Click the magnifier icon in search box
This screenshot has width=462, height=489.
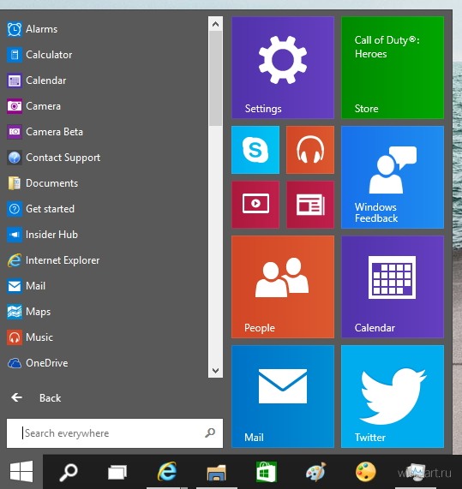pos(210,432)
